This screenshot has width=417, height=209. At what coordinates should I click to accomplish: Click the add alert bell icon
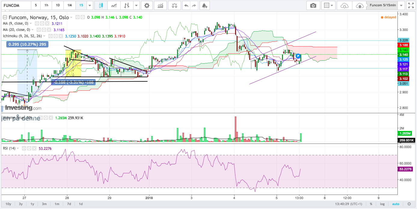pos(204,5)
